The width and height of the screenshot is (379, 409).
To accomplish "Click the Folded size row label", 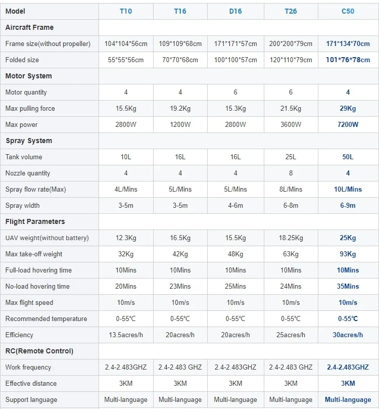I will [22, 60].
